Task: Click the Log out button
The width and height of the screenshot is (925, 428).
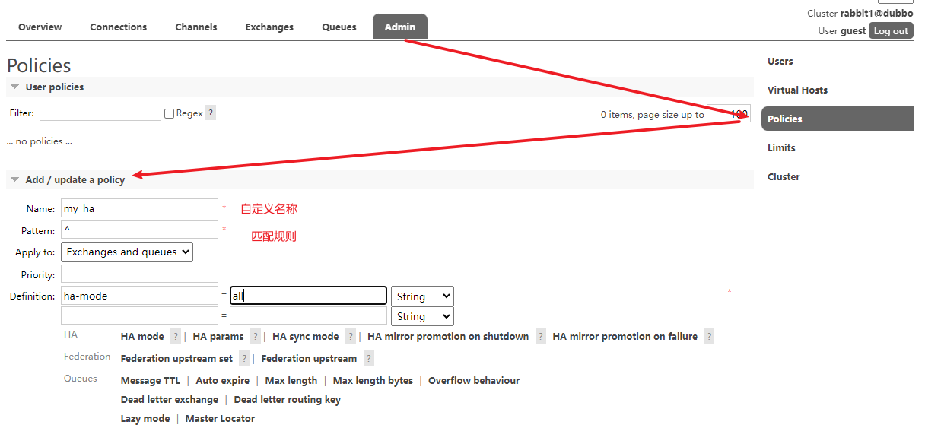Action: click(x=891, y=31)
